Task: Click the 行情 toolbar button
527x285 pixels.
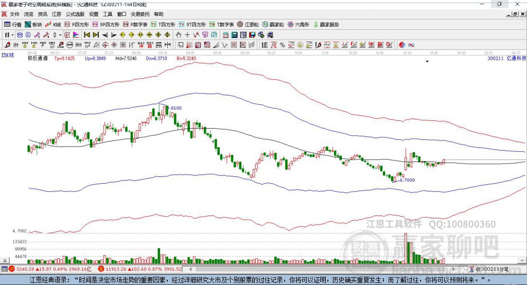Action: coord(13,25)
